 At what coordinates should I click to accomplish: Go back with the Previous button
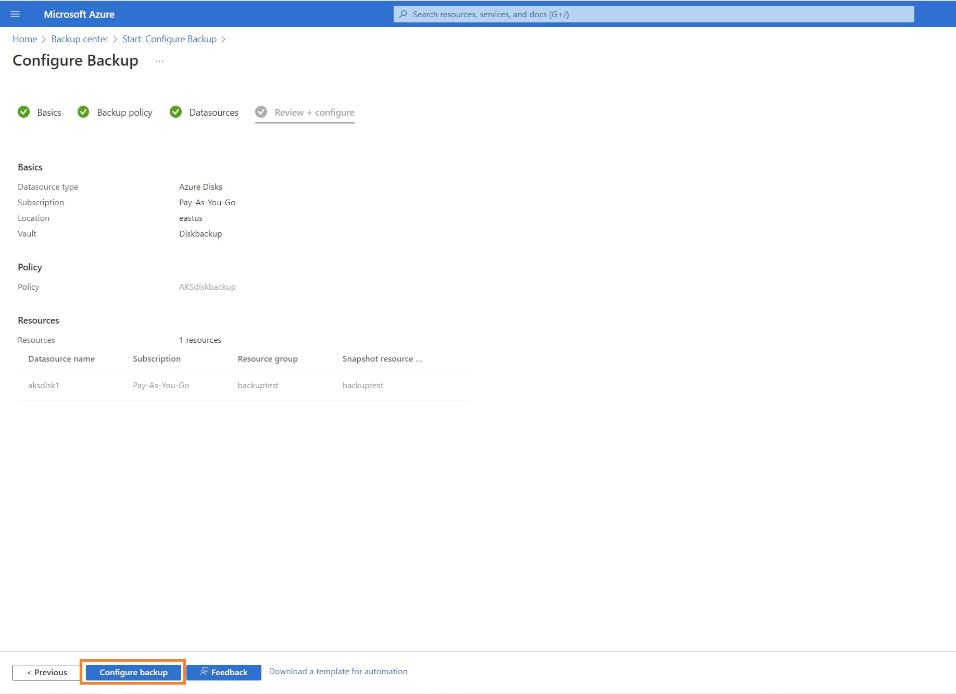pyautogui.click(x=47, y=672)
